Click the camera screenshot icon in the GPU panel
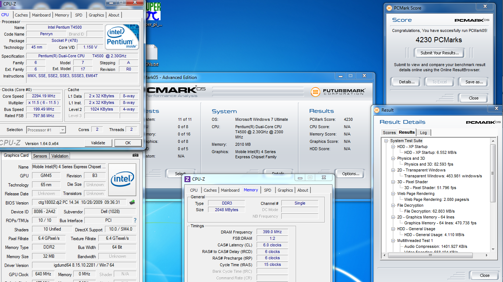This screenshot has height=282, width=503. [136, 155]
